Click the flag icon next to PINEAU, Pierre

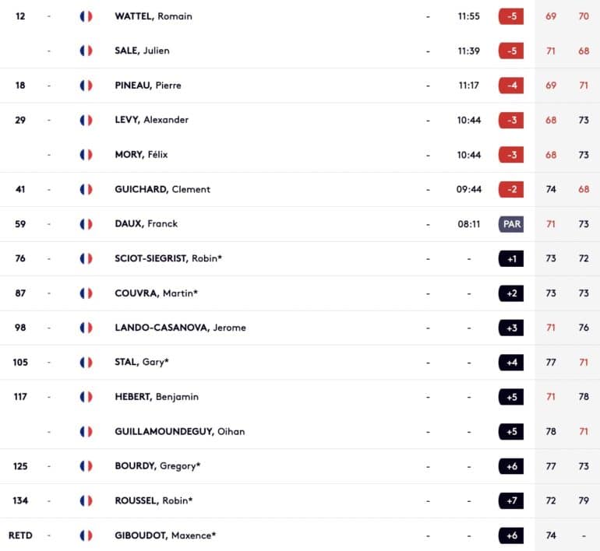tap(86, 86)
